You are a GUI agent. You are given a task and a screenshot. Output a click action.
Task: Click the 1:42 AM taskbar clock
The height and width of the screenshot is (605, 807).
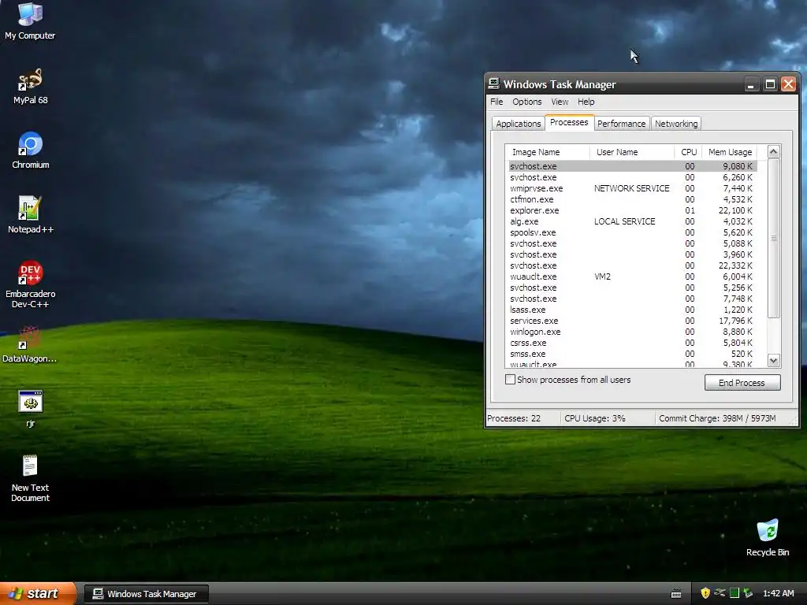tap(778, 593)
